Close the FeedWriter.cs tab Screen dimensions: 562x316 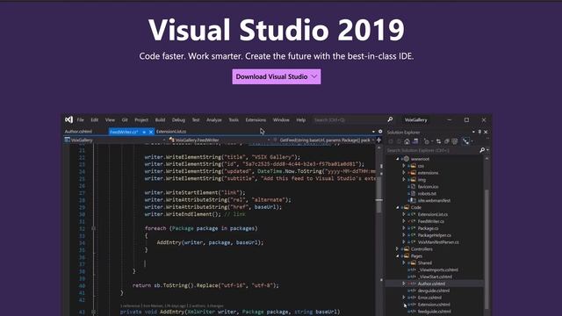click(151, 133)
